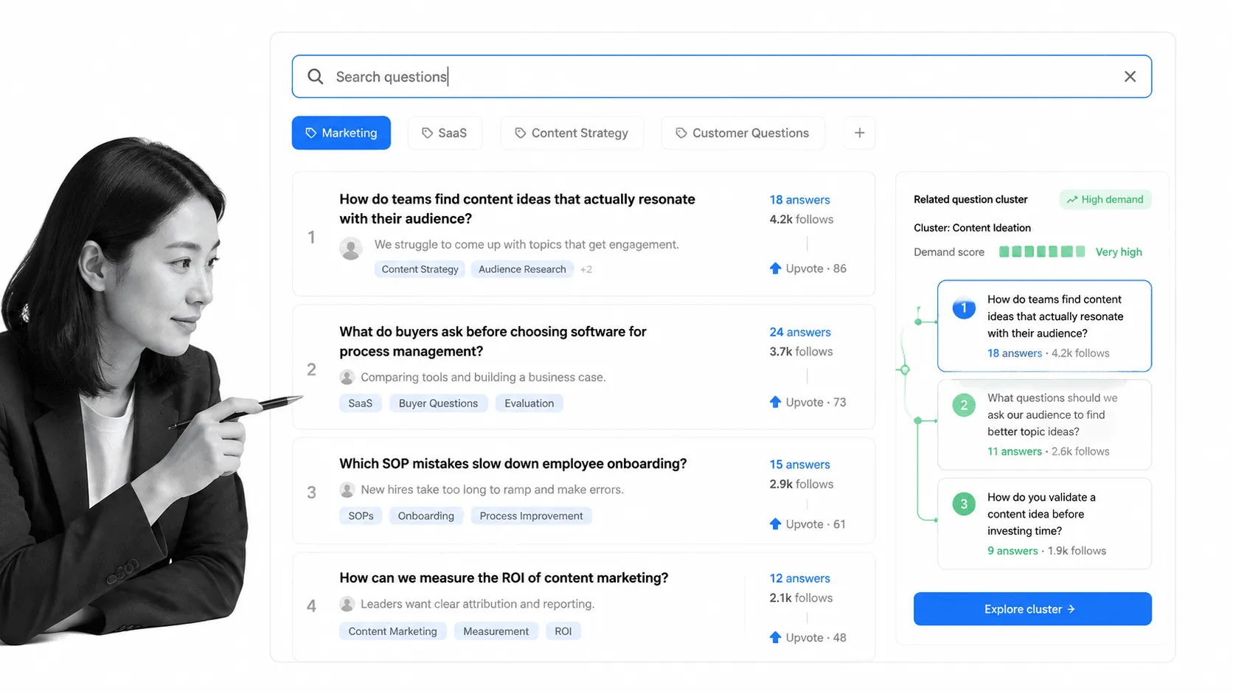Image resolution: width=1233 pixels, height=694 pixels.
Task: Click the green number 3 cluster badge
Action: pyautogui.click(x=964, y=504)
